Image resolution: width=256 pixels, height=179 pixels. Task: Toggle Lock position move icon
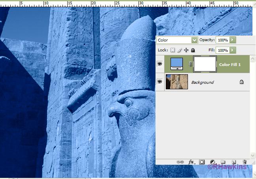186,50
